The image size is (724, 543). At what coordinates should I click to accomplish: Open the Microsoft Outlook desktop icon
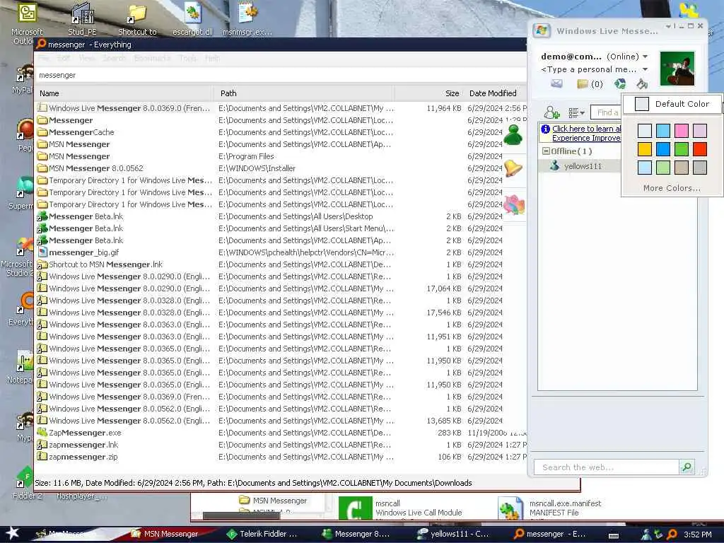27,13
